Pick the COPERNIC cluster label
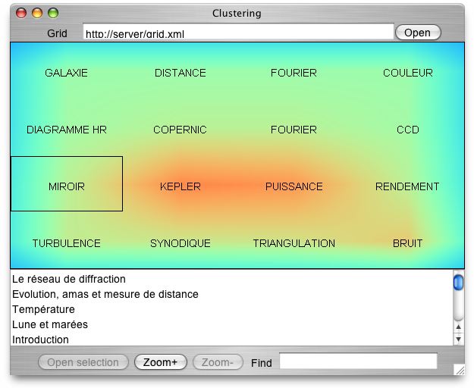 tap(180, 130)
